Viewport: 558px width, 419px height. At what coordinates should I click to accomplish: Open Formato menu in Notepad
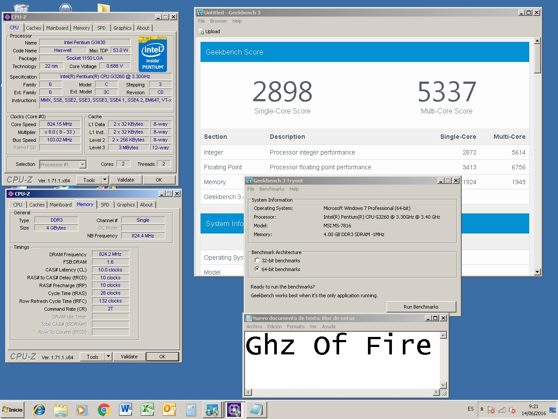(x=296, y=326)
